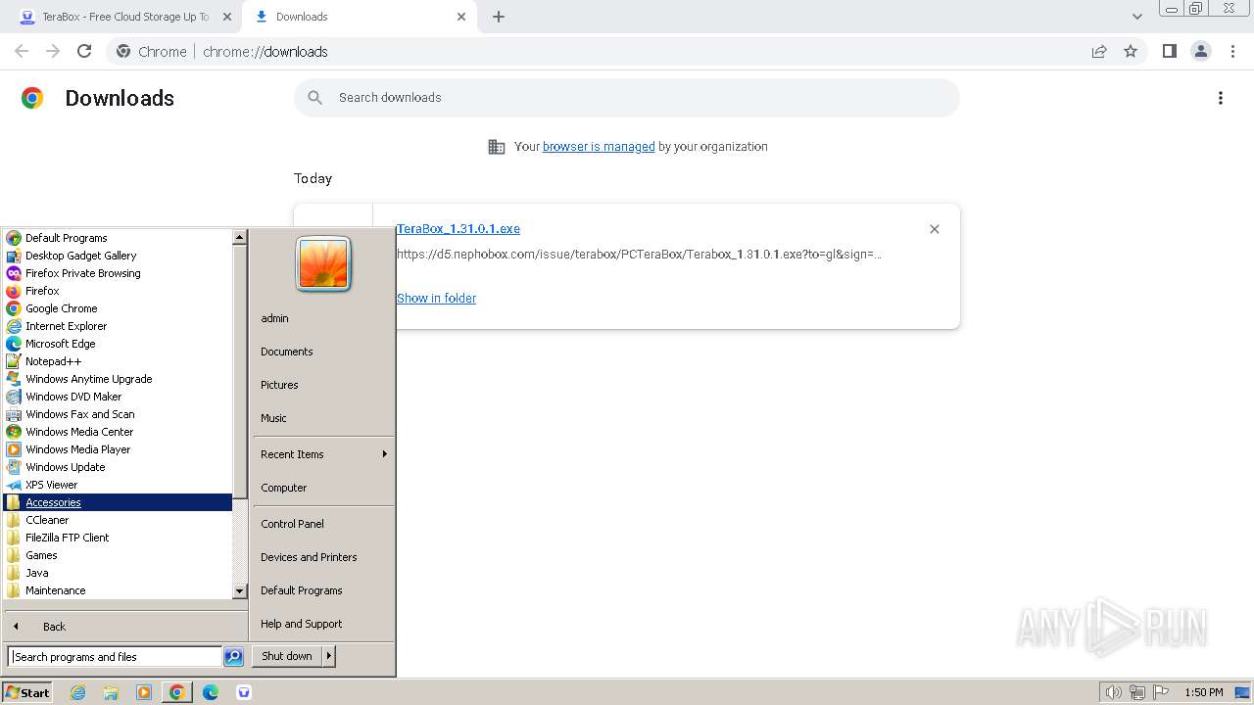The image size is (1254, 705).
Task: Open the tab search dropdown
Action: point(1136,17)
